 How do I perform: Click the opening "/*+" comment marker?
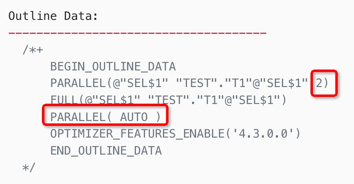pos(33,50)
